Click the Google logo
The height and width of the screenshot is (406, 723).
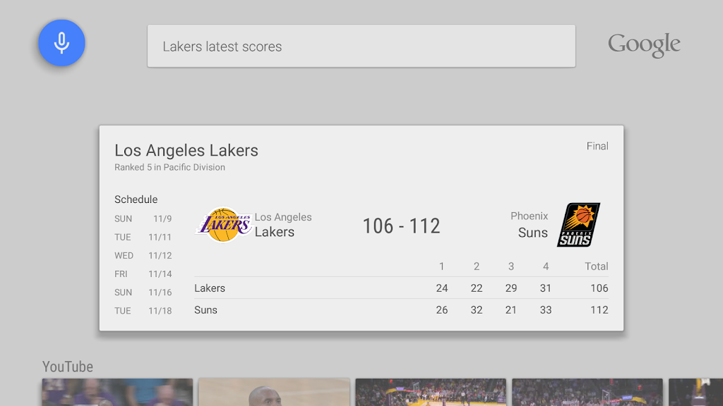pos(644,44)
